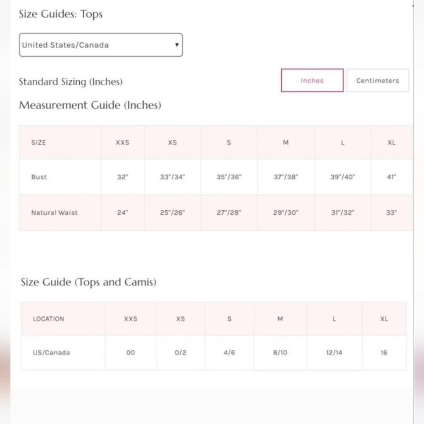Viewport: 424px width, 424px height.
Task: Click the Natural Waist row label
Action: tap(54, 212)
